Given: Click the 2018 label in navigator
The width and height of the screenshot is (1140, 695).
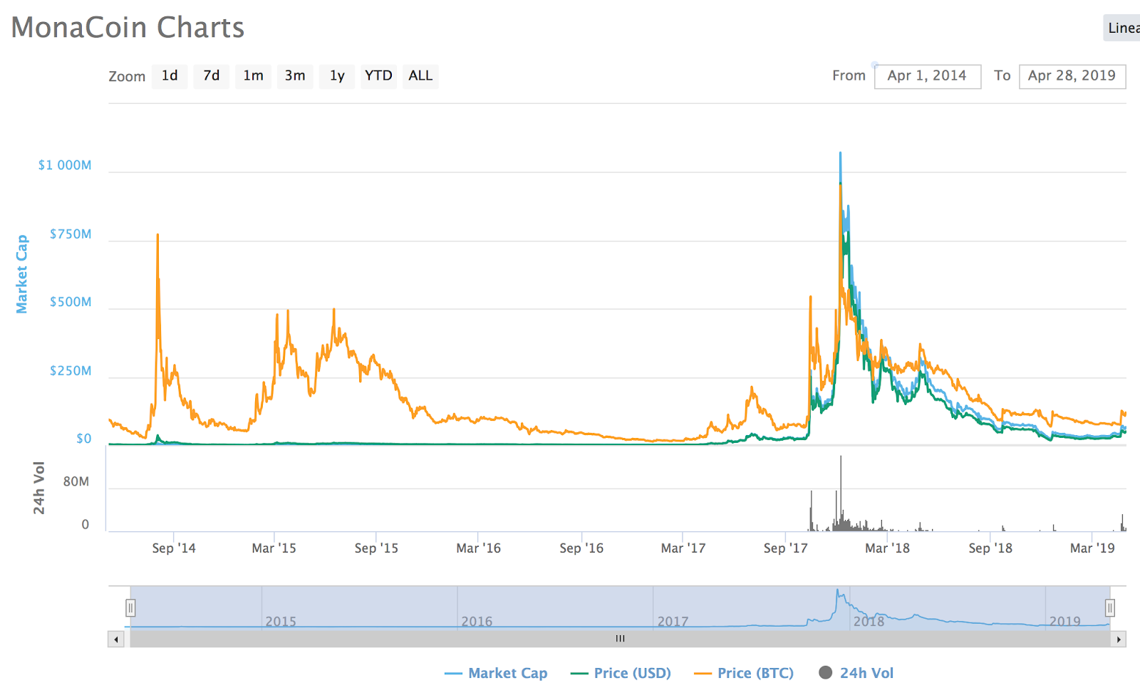Looking at the screenshot, I should click(x=869, y=622).
